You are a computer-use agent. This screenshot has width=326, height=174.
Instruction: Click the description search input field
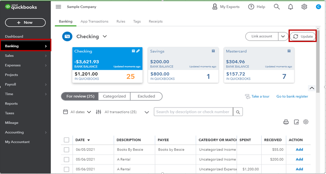[194, 112]
